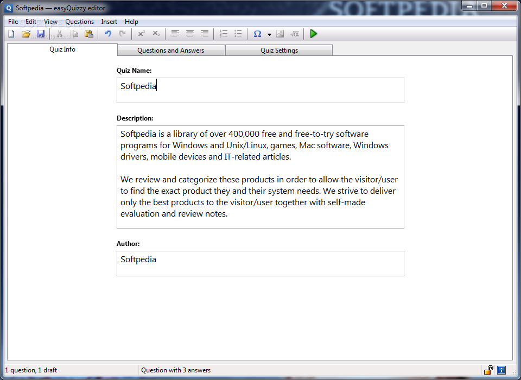521x380 pixels.
Task: Open the Edit menu
Action: tap(31, 22)
